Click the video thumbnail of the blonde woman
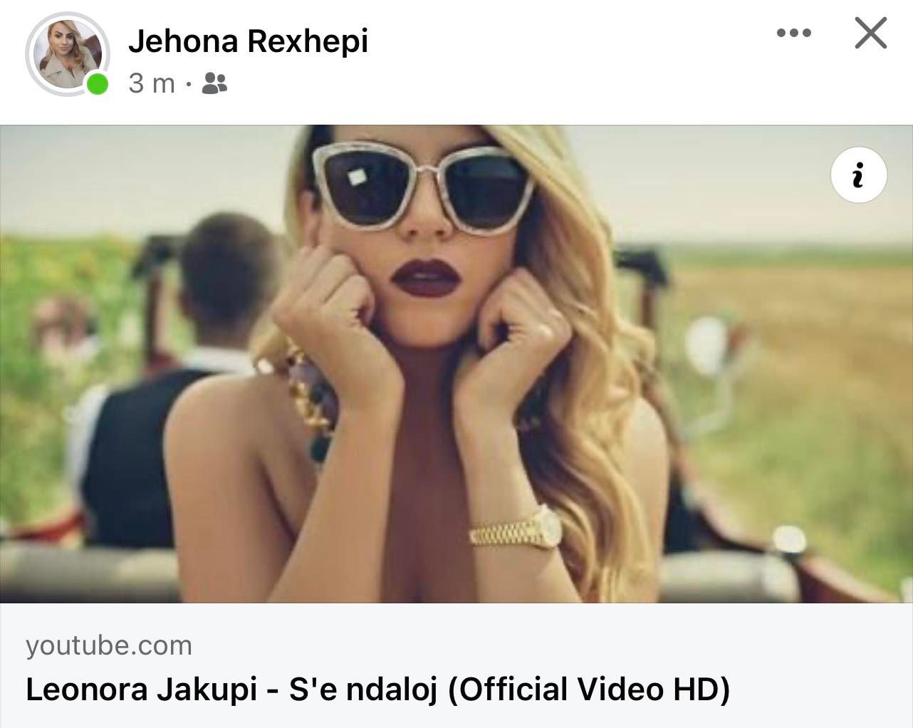913x728 pixels. [456, 364]
